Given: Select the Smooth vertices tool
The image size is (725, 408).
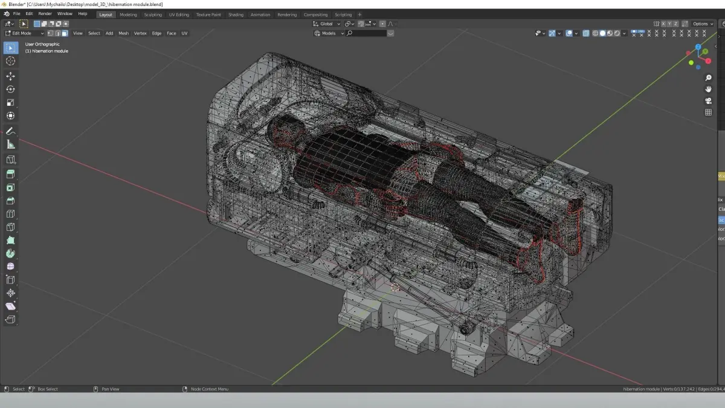Looking at the screenshot, I should [x=10, y=267].
